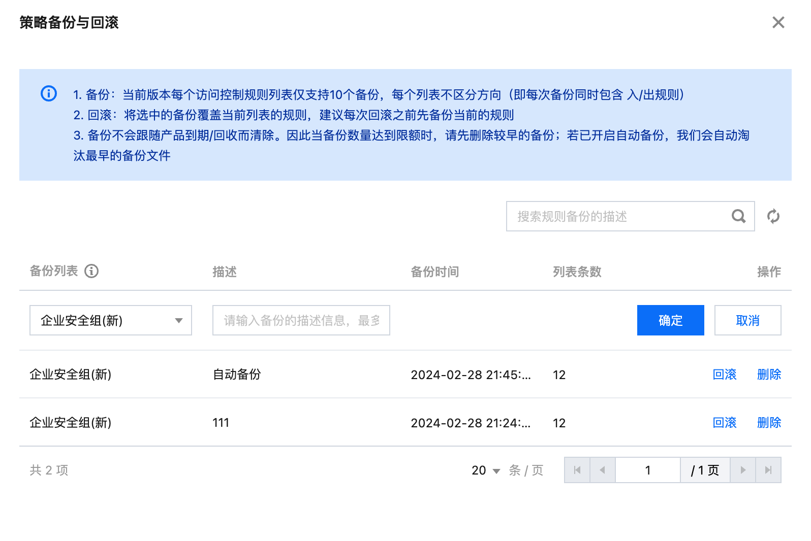Screen dimensions: 811x541
Task: Click 删除 for the 自动备份 row
Action: 769,375
